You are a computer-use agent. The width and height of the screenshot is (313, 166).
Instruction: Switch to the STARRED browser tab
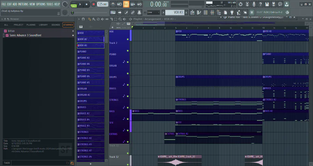coord(68,25)
